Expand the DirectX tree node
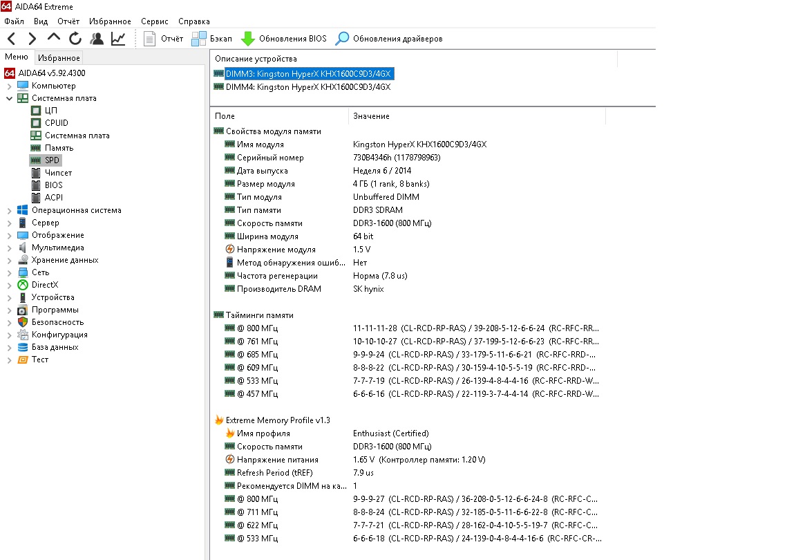The height and width of the screenshot is (560, 796). tap(9, 285)
